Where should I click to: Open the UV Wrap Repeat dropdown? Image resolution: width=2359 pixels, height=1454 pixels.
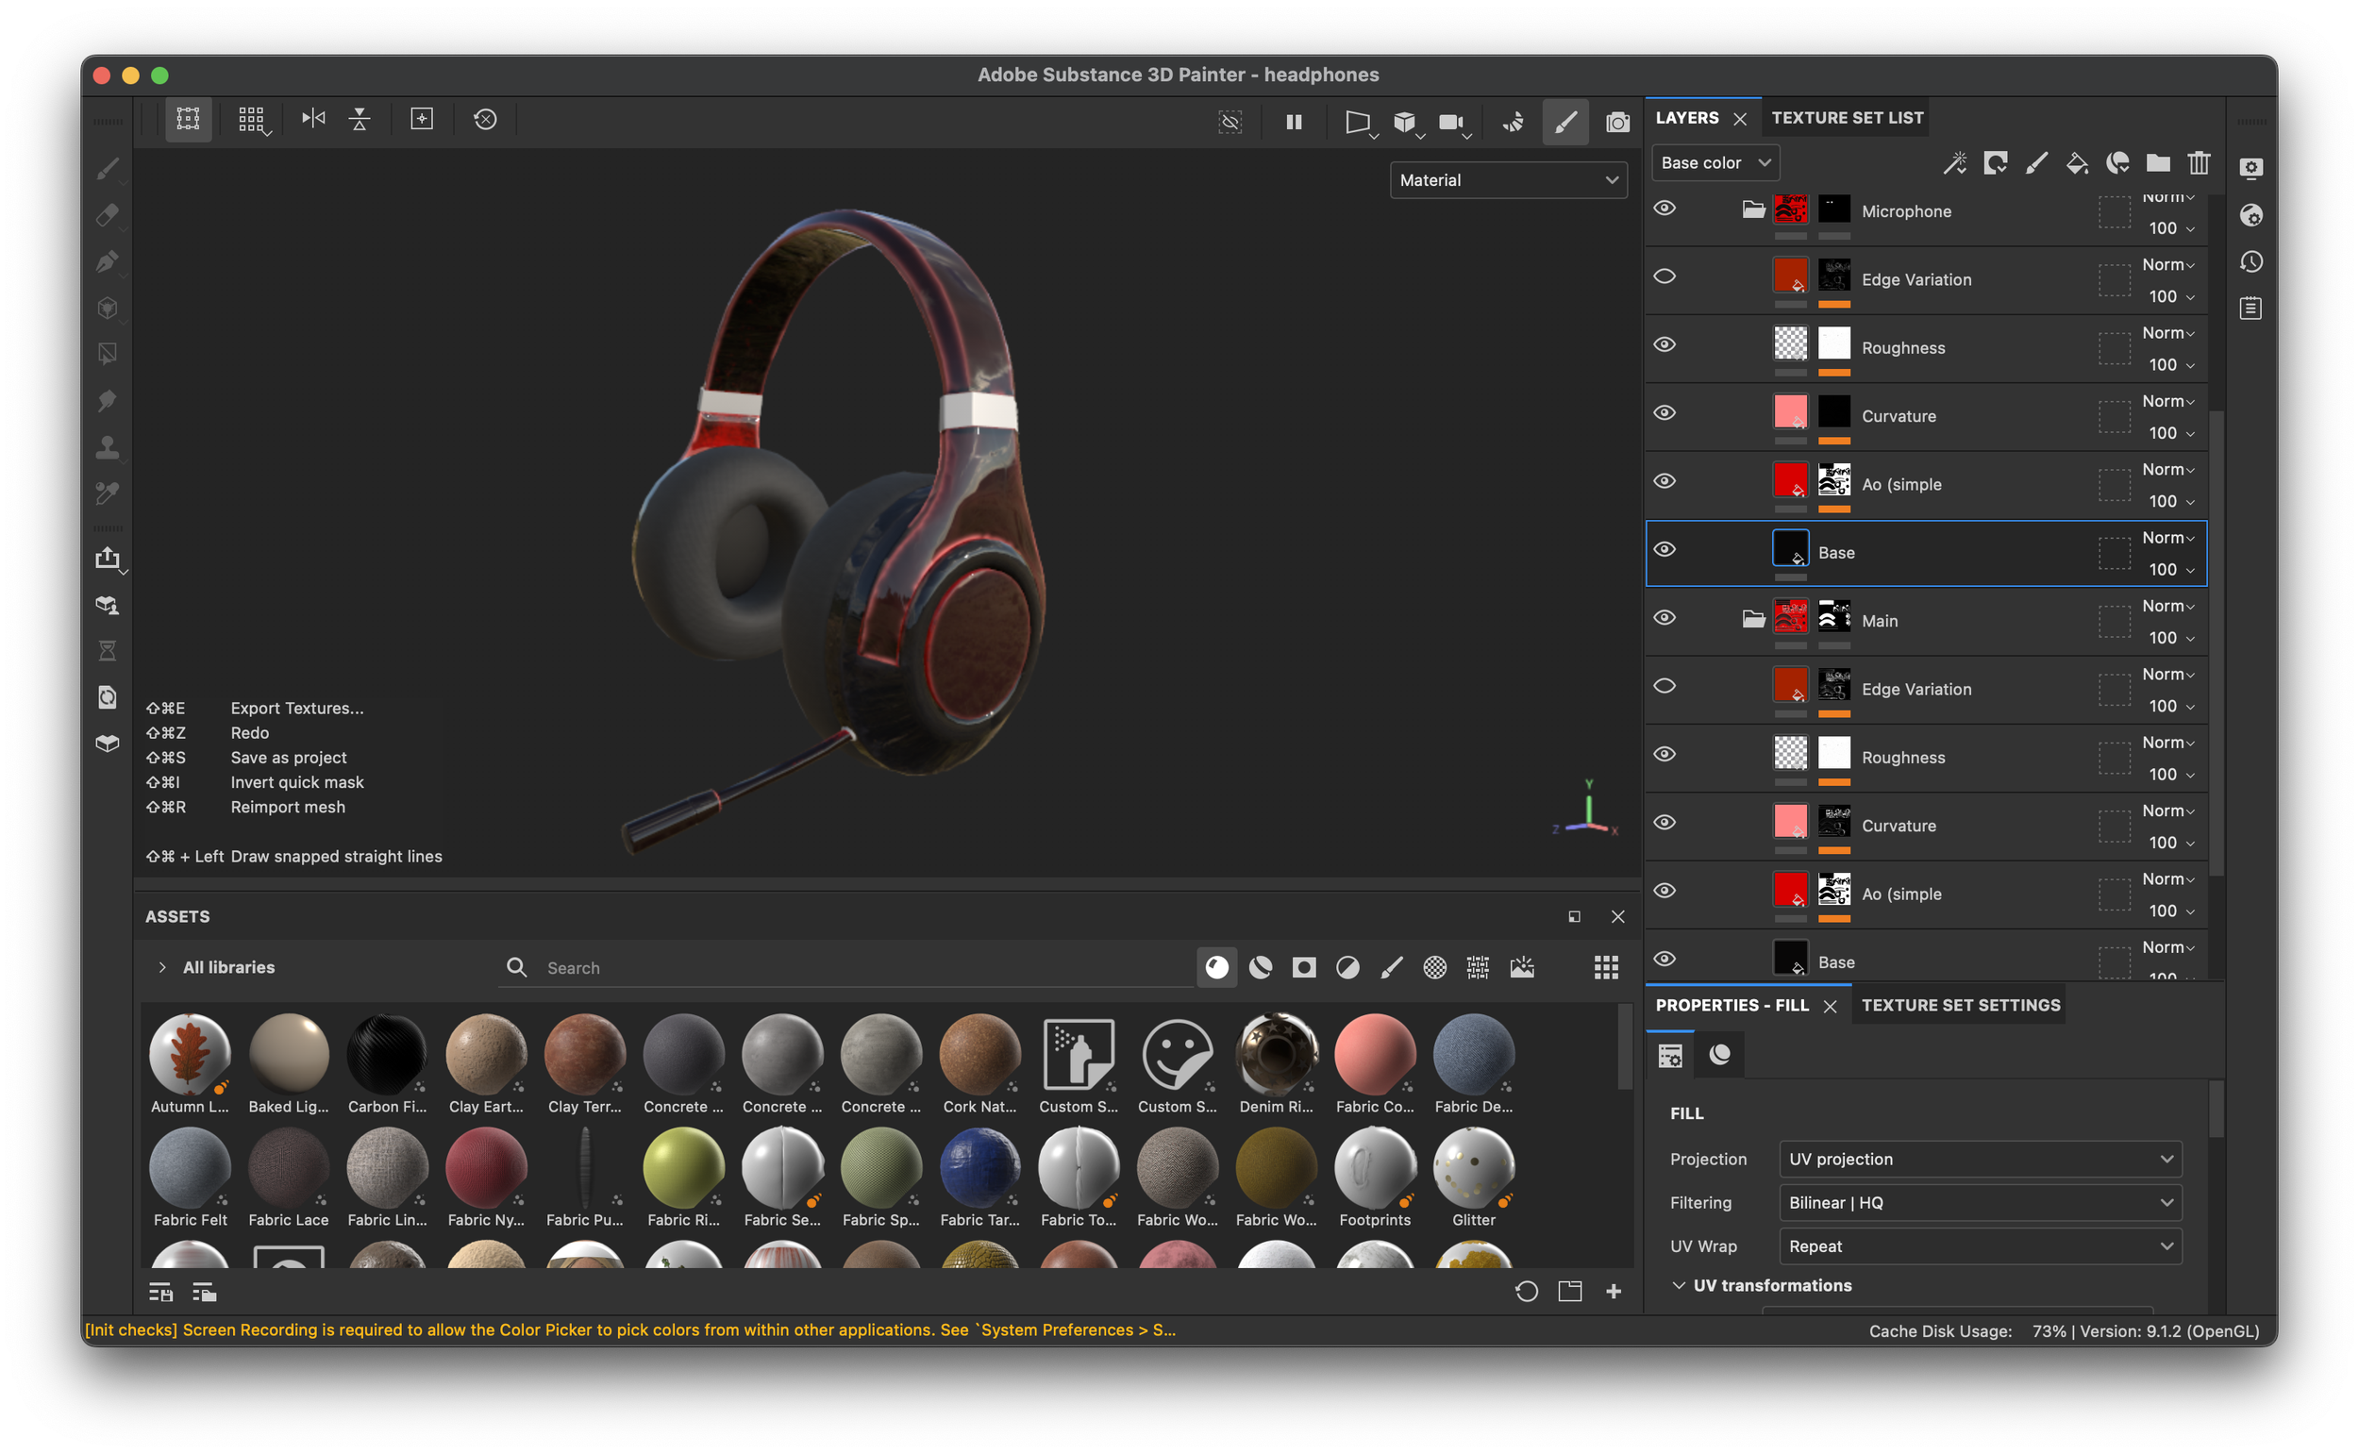click(x=1980, y=1246)
